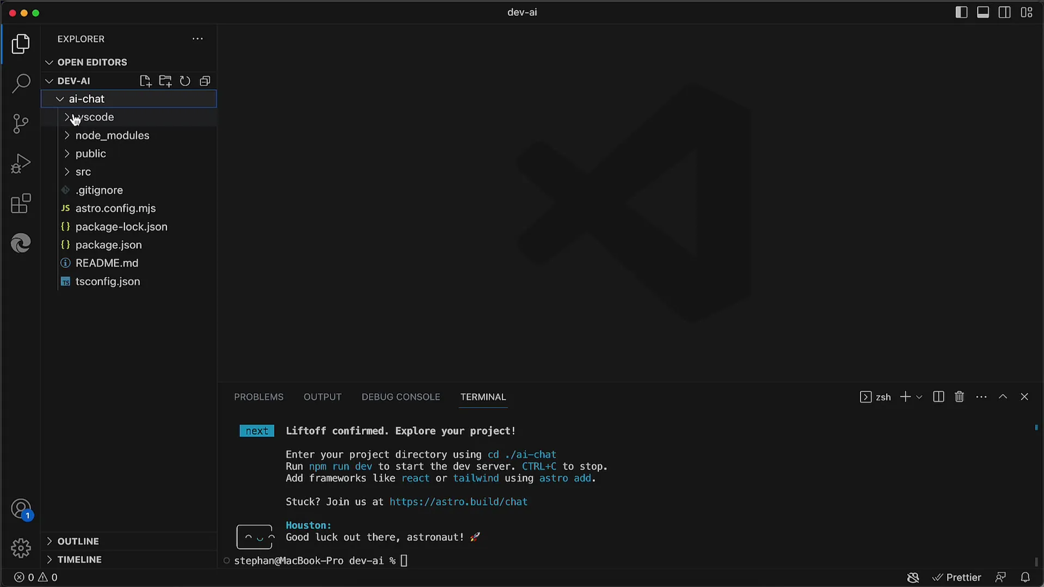Expand the .vscode folder
Screen dimensions: 1044x587
[129, 117]
